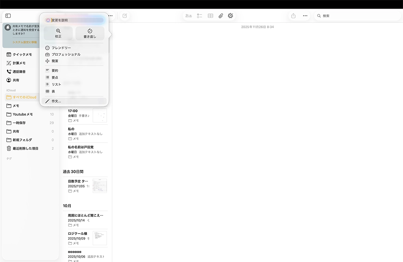Toggle the sidebar visibility button
The height and width of the screenshot is (262, 403).
pyautogui.click(x=8, y=16)
